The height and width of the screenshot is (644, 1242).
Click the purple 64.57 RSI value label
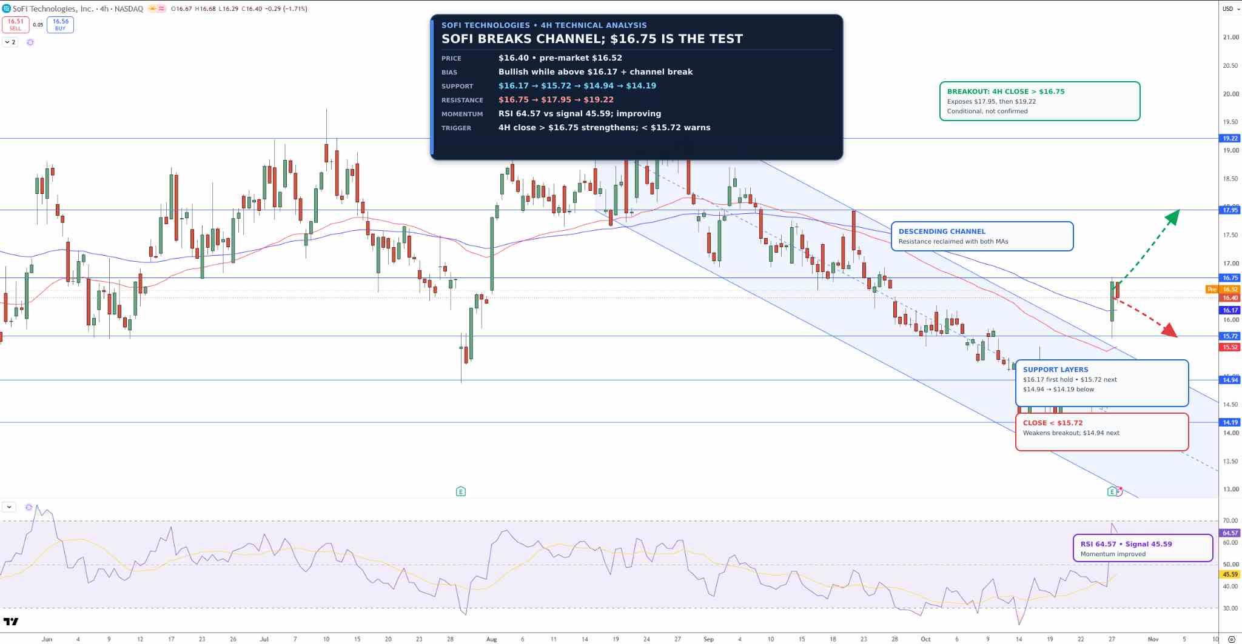click(x=1230, y=533)
